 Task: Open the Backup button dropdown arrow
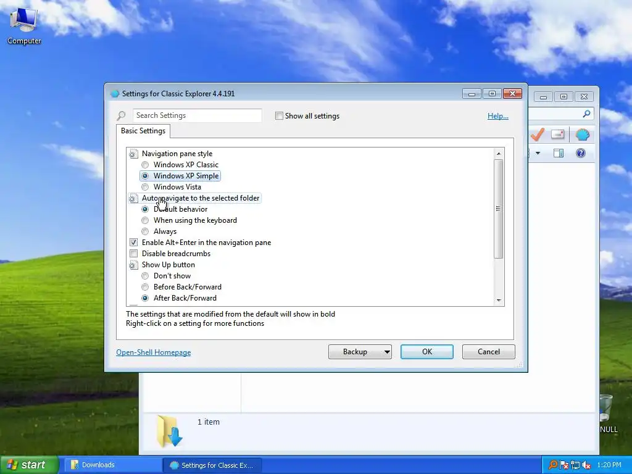pos(387,352)
